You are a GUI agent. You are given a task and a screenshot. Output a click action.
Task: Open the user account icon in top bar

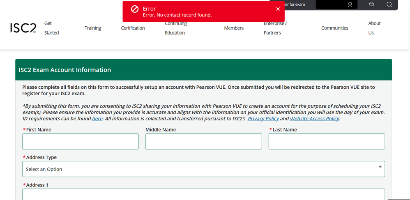[x=350, y=5]
